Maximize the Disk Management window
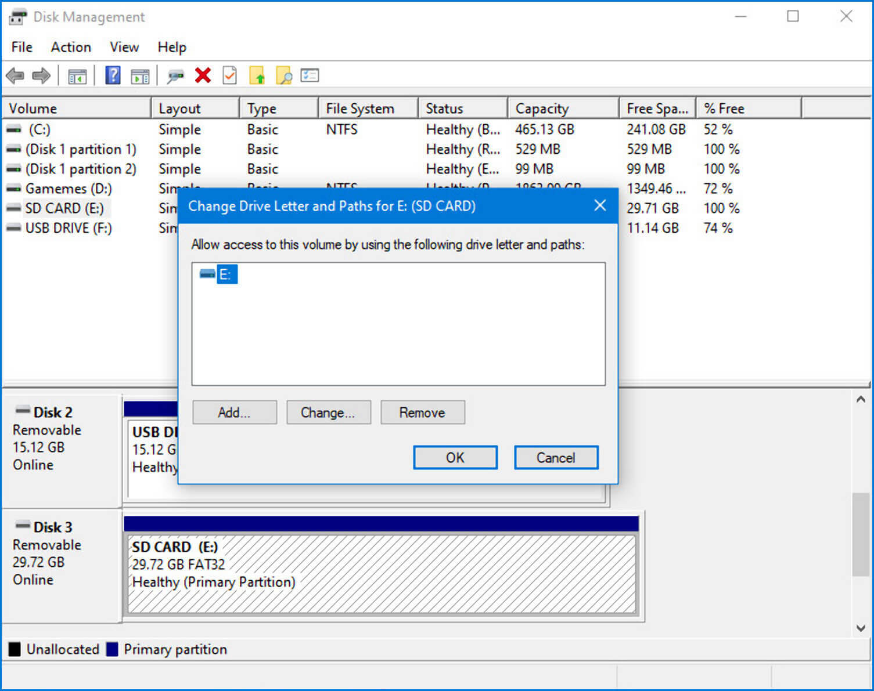 coord(793,16)
